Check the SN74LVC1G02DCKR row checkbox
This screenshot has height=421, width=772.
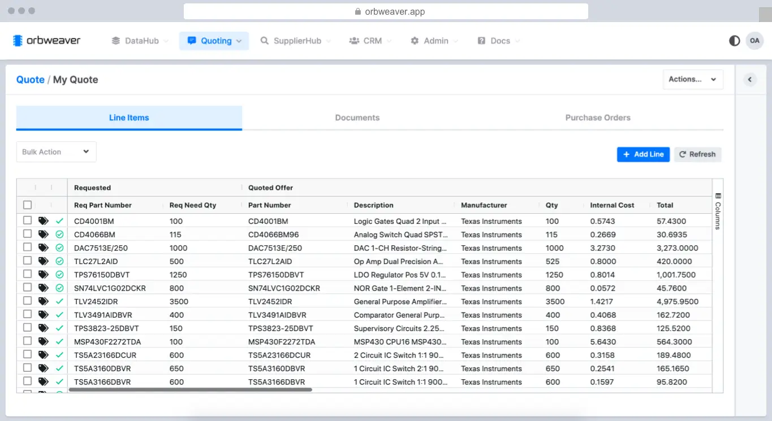(27, 288)
